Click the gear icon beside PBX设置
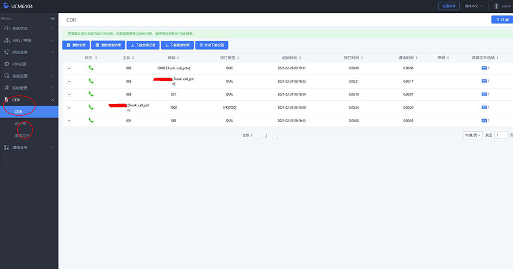 pos(7,64)
